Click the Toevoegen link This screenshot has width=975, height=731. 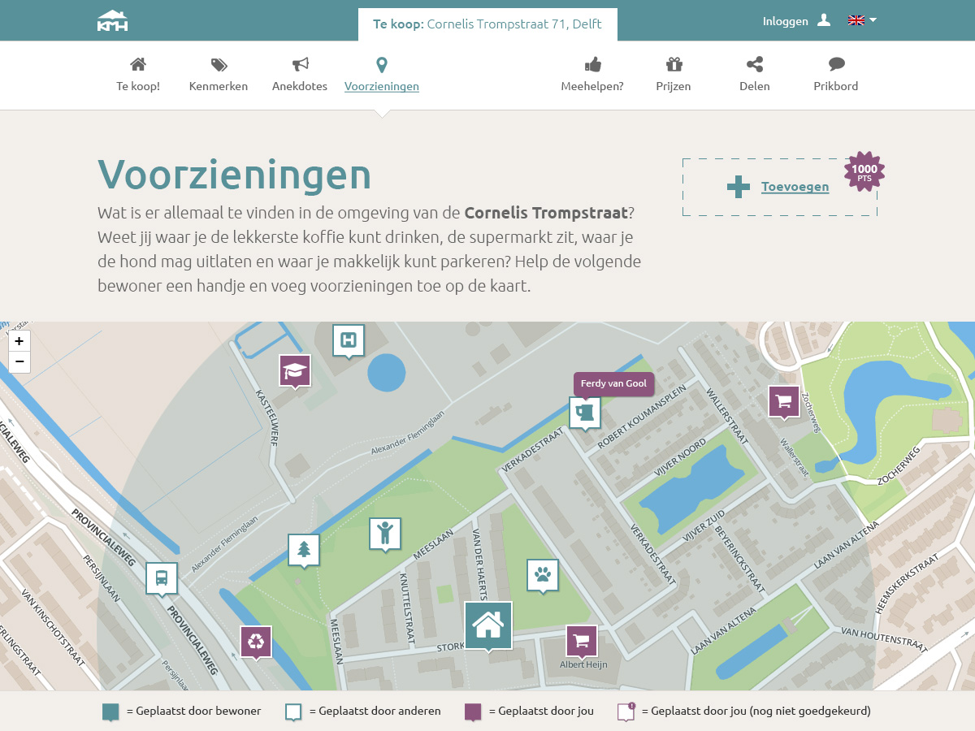click(795, 187)
